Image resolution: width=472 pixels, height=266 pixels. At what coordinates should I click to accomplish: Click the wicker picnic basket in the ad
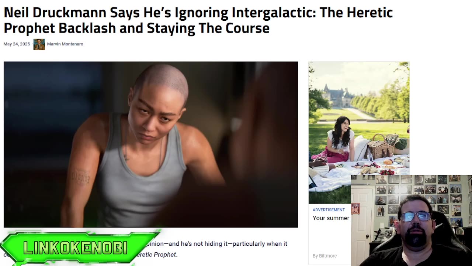380,147
